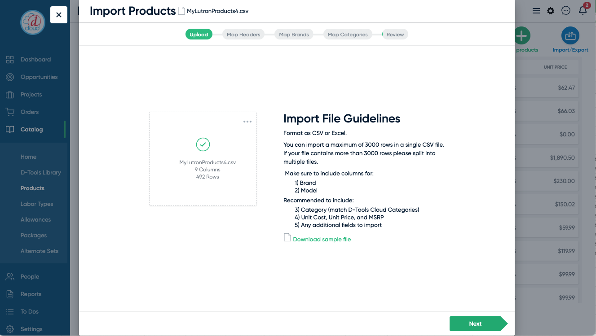Open Dashboard in the sidebar
The height and width of the screenshot is (336, 596).
click(35, 59)
